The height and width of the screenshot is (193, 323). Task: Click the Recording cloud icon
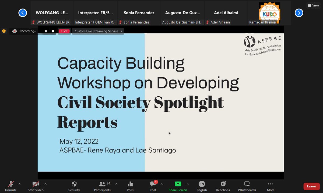[x=15, y=31]
